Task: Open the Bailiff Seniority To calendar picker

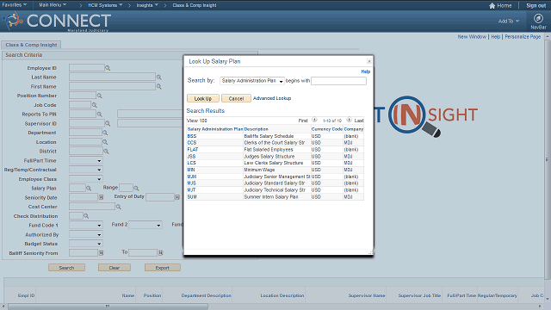Action: (161, 252)
